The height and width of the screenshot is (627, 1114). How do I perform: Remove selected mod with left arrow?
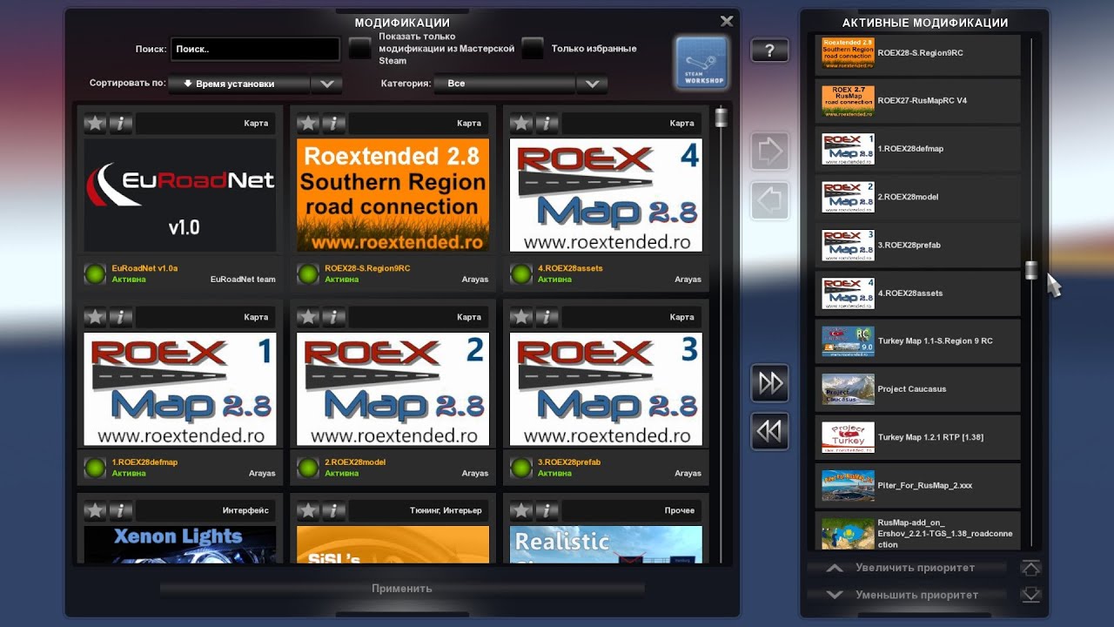769,200
